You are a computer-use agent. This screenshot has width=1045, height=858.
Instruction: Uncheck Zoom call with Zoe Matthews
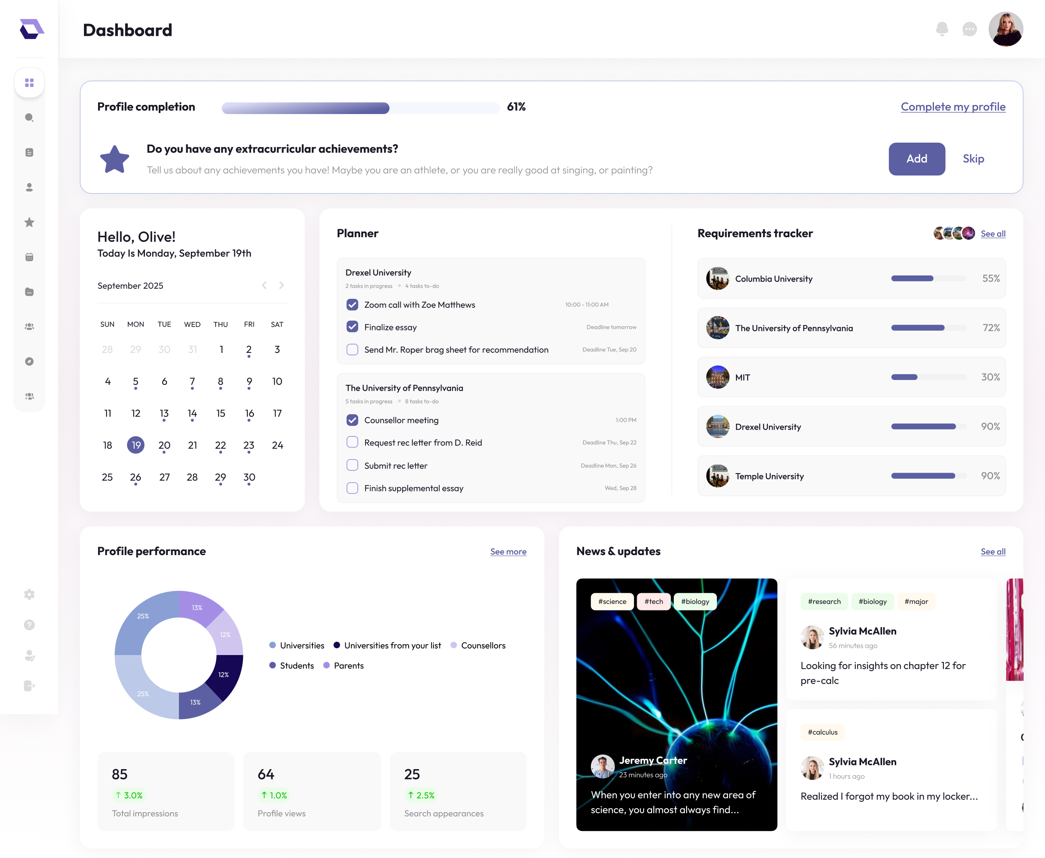353,304
